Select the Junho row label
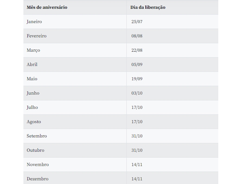Viewport: 242px width, 184px height. 33,93
